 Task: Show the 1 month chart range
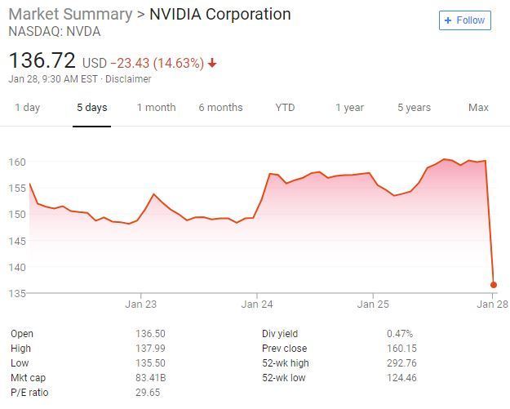(156, 108)
